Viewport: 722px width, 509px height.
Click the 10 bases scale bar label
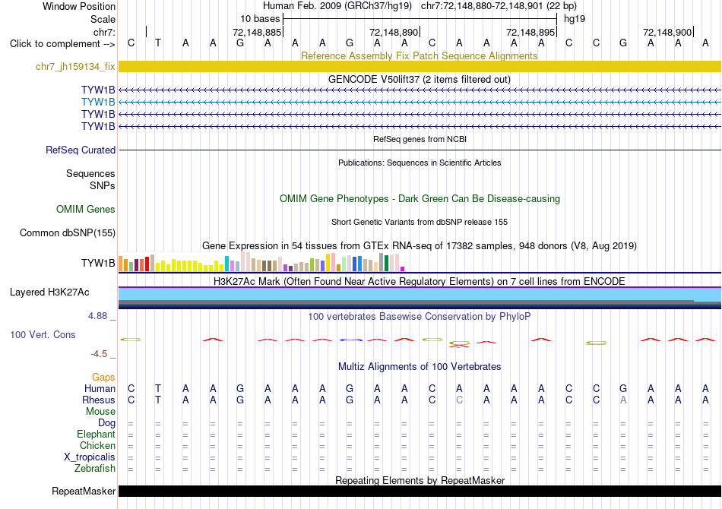click(x=260, y=19)
